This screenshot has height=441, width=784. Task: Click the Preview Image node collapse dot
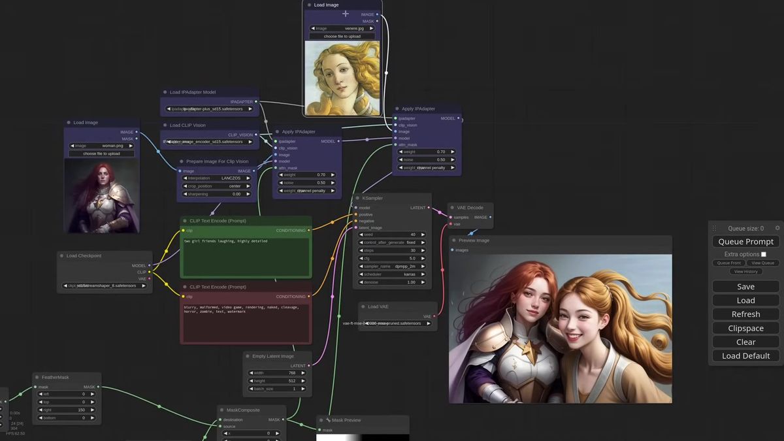453,240
